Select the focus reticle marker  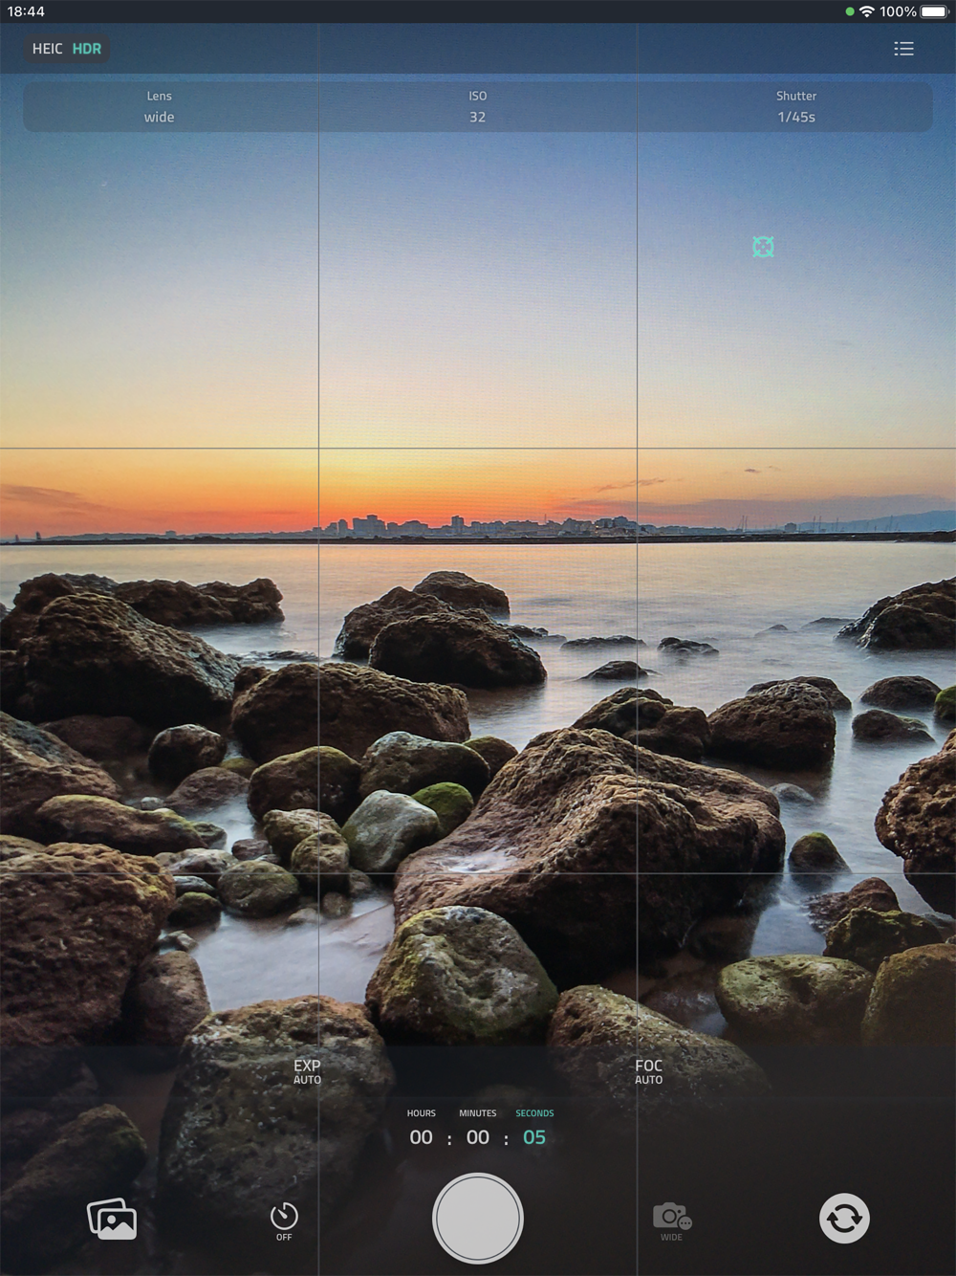763,247
